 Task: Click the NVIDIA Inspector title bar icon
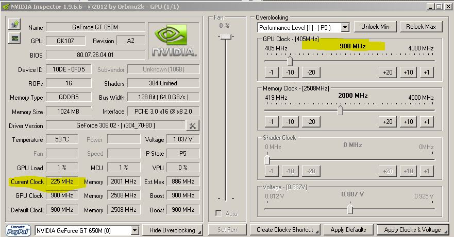point(6,6)
